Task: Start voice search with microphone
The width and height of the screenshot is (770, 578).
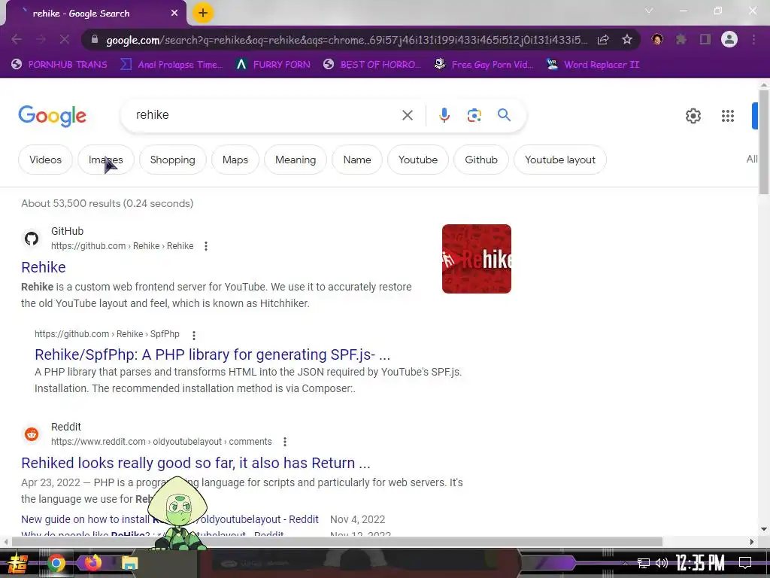Action: pyautogui.click(x=444, y=115)
